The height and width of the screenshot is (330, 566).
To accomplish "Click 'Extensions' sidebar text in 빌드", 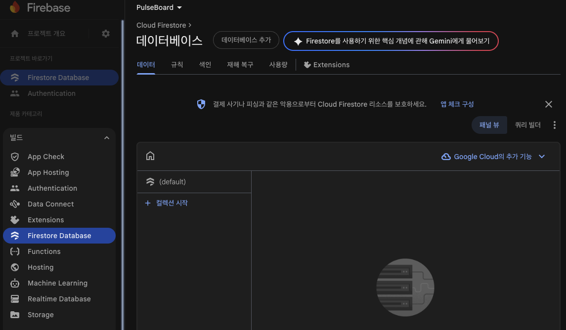I will (x=45, y=220).
